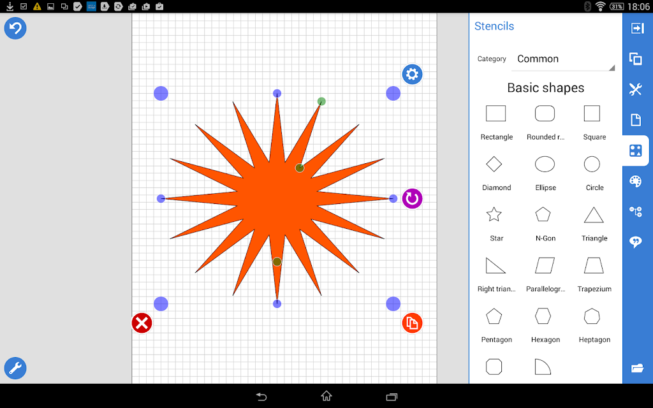Image resolution: width=653 pixels, height=408 pixels.
Task: Open the wrench tools button
Action: 15,368
